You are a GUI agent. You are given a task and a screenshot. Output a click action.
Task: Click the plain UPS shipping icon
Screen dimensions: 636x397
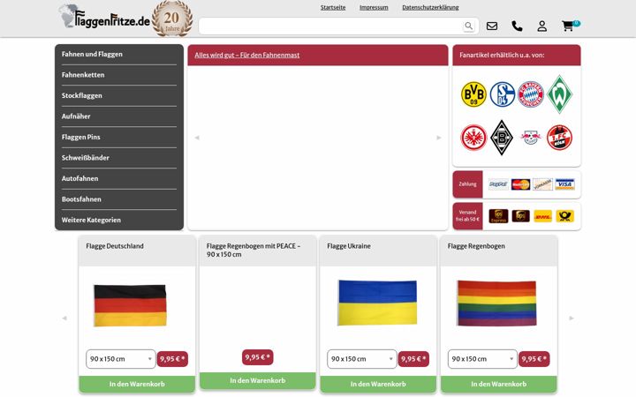click(x=520, y=216)
